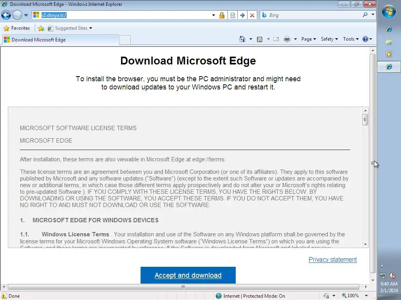Click Add to Favorites Bar icon

click(x=41, y=28)
